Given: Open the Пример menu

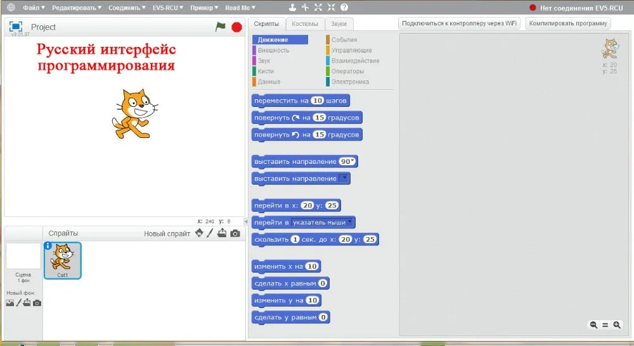Looking at the screenshot, I should [x=204, y=8].
